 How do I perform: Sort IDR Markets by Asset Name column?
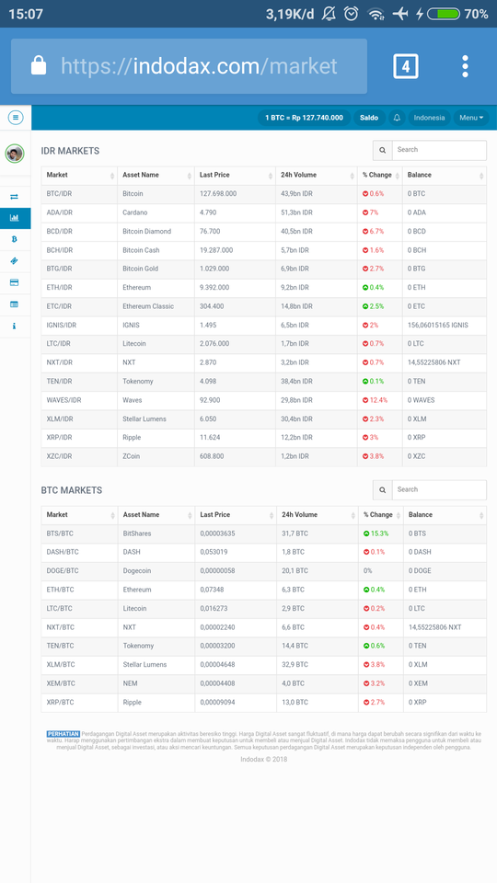point(156,175)
